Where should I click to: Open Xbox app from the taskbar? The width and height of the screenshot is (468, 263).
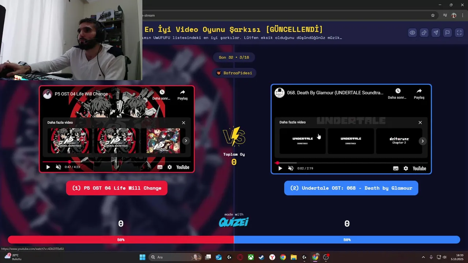coord(251,257)
